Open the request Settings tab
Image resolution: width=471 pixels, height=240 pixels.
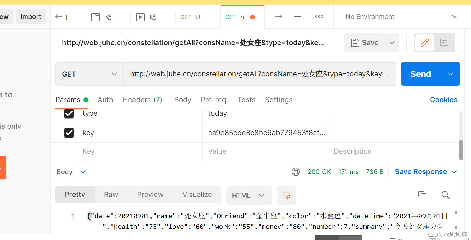279,100
